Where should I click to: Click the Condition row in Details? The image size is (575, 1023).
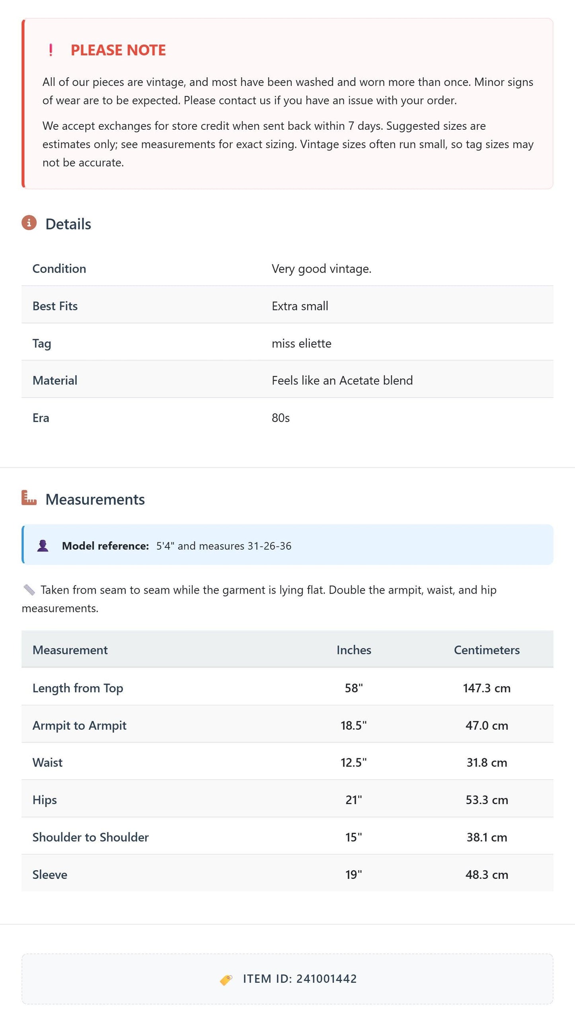(287, 269)
